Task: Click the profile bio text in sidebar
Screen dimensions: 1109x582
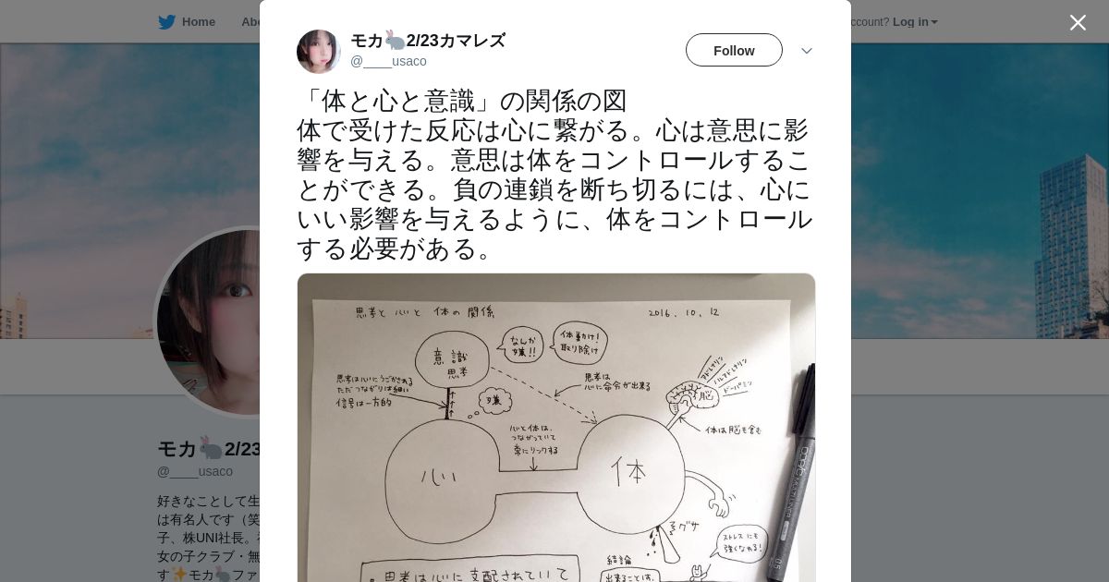Action: 209,538
